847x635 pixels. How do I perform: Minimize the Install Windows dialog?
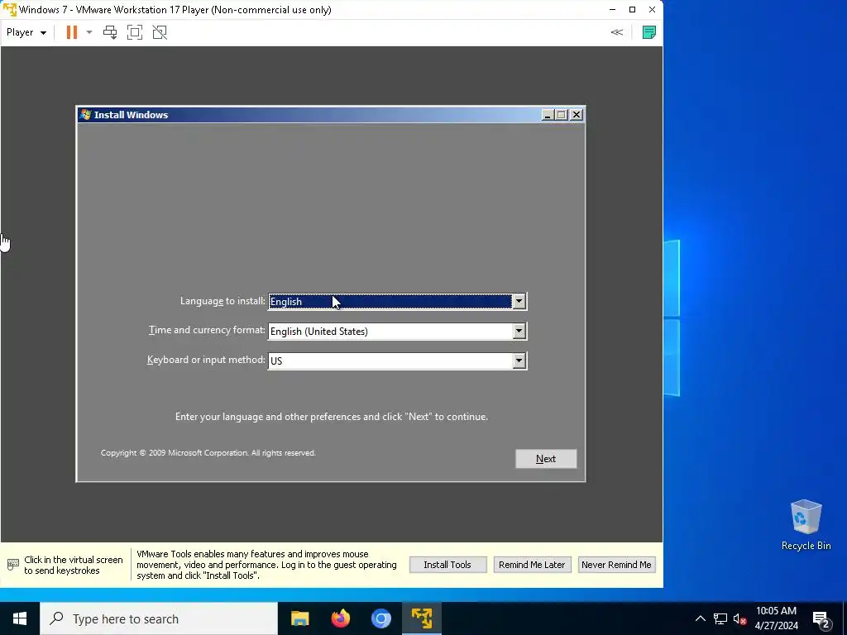coord(548,115)
